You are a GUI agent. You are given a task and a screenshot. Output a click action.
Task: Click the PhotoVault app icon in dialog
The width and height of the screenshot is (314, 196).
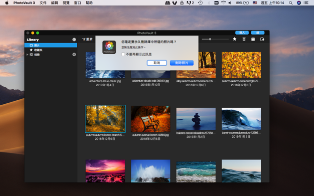[x=109, y=47]
